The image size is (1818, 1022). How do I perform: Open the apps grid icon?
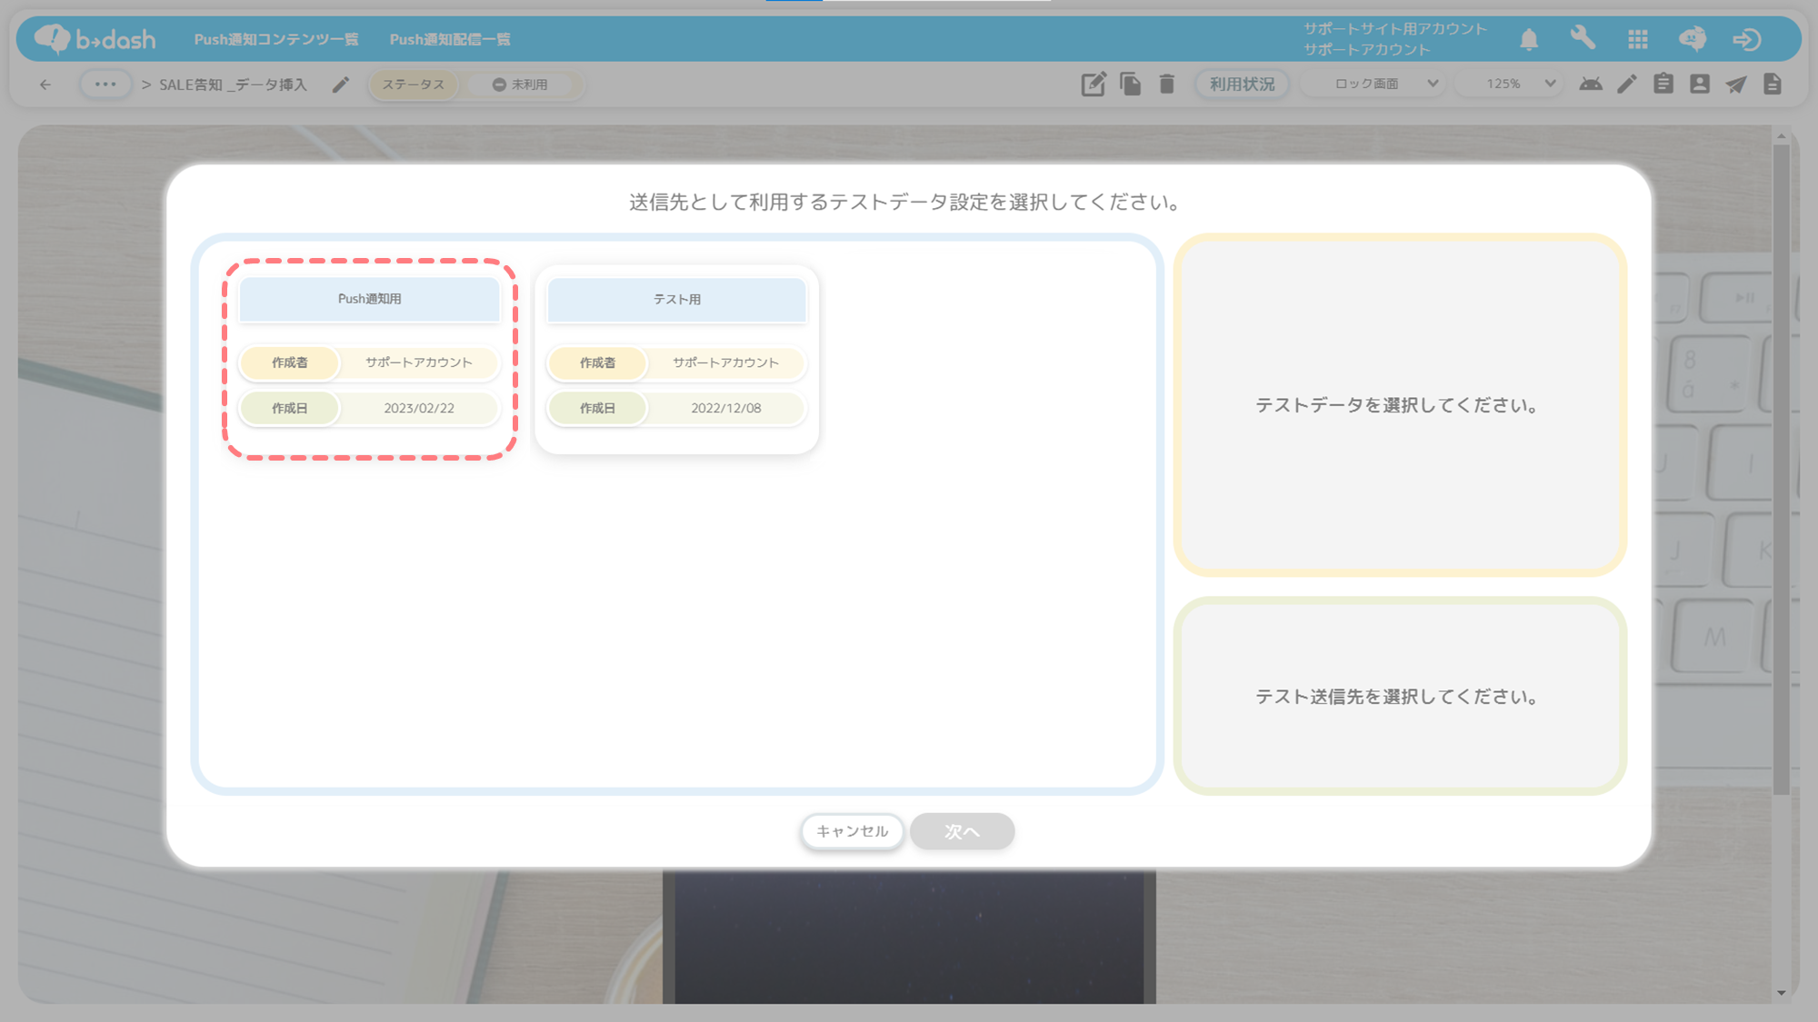(x=1638, y=39)
